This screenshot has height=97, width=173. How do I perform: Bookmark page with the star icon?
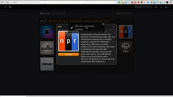point(116,2)
